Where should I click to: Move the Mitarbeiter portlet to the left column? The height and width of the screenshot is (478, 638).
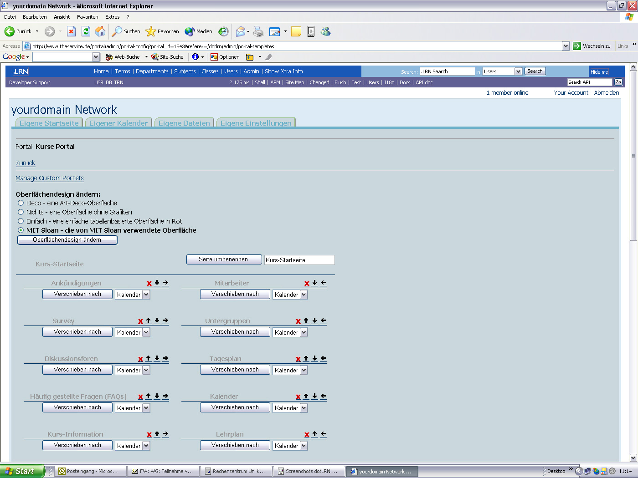click(323, 283)
